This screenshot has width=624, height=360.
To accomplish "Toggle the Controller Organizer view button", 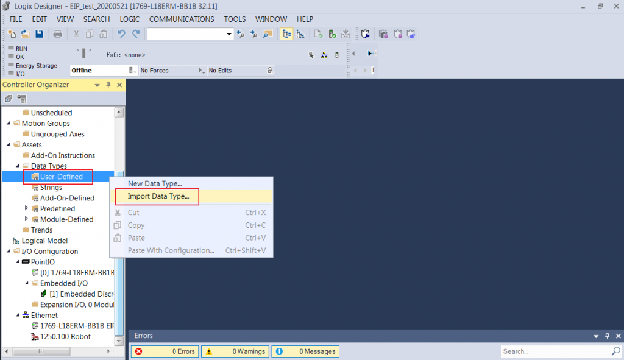I will pyautogui.click(x=286, y=34).
